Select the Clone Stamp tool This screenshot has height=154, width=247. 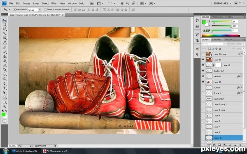(5, 56)
